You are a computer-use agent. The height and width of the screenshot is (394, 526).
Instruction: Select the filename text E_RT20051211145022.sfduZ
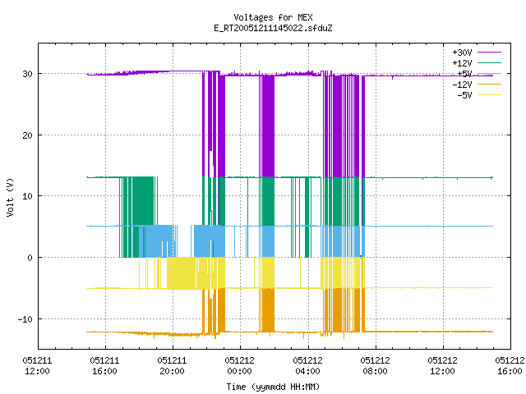273,28
